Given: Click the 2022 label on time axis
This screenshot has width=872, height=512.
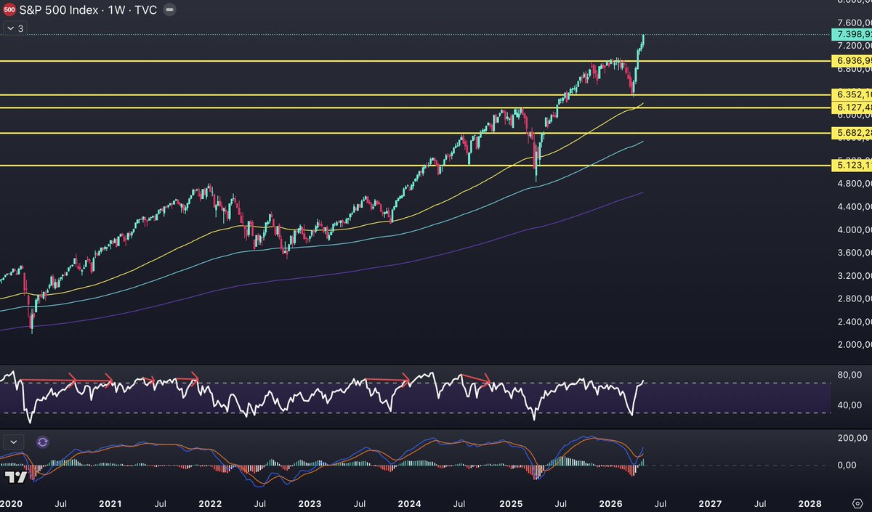Looking at the screenshot, I should coord(209,503).
